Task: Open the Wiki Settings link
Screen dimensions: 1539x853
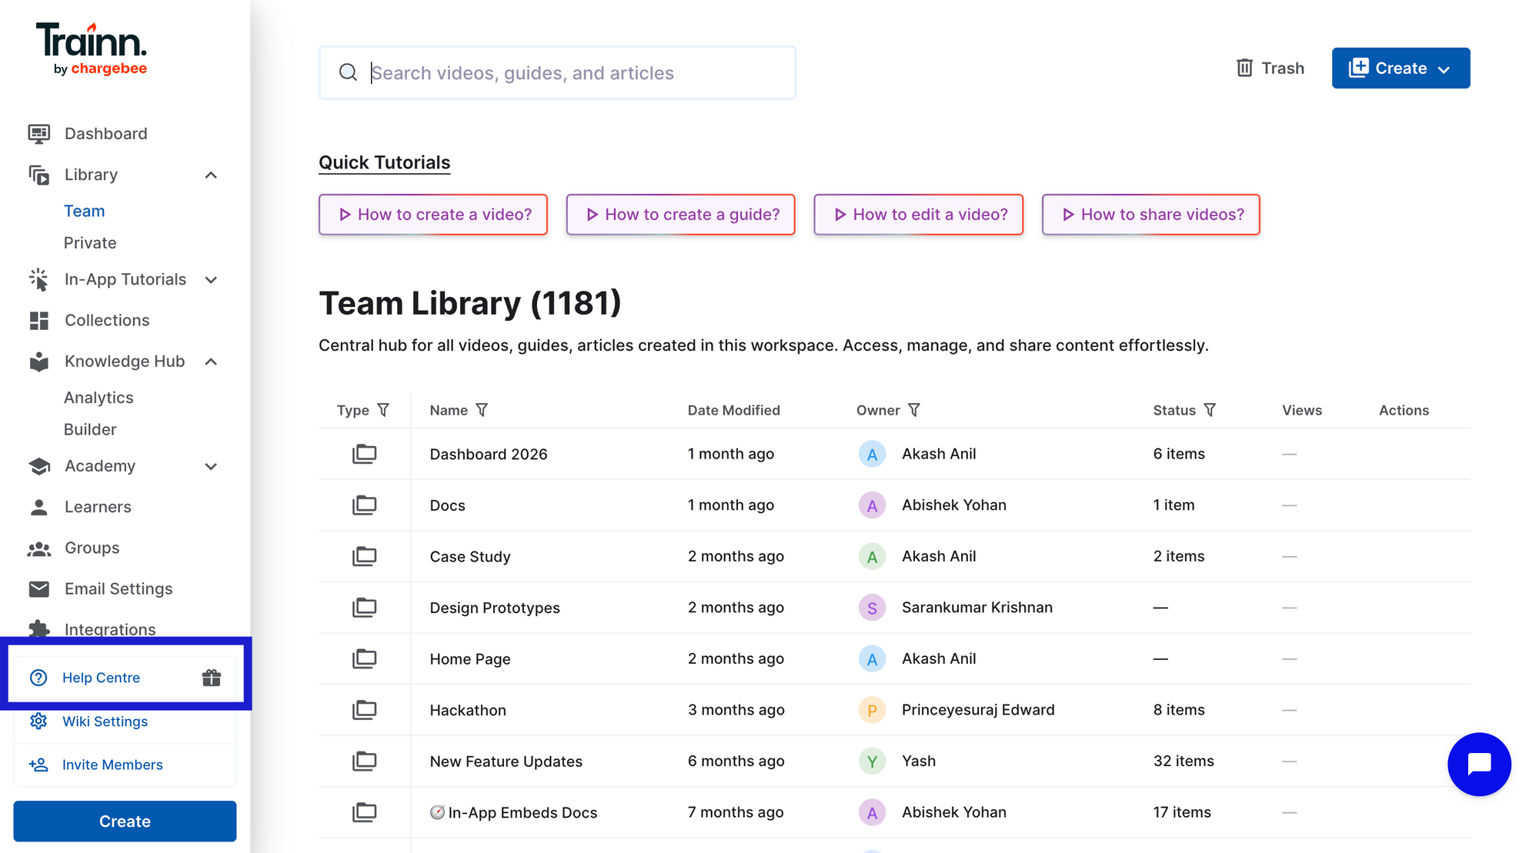Action: [x=105, y=721]
